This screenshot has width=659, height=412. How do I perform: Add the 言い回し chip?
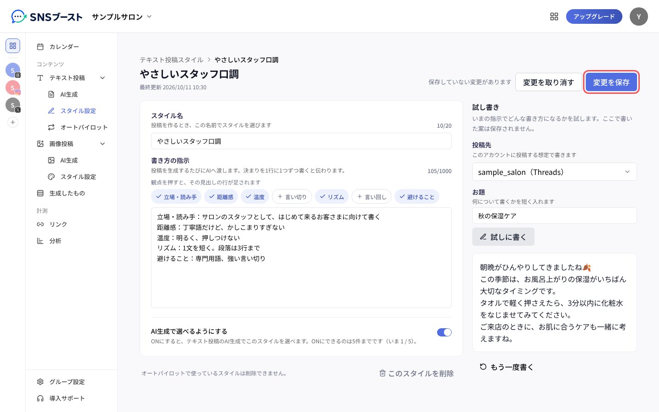pyautogui.click(x=372, y=197)
